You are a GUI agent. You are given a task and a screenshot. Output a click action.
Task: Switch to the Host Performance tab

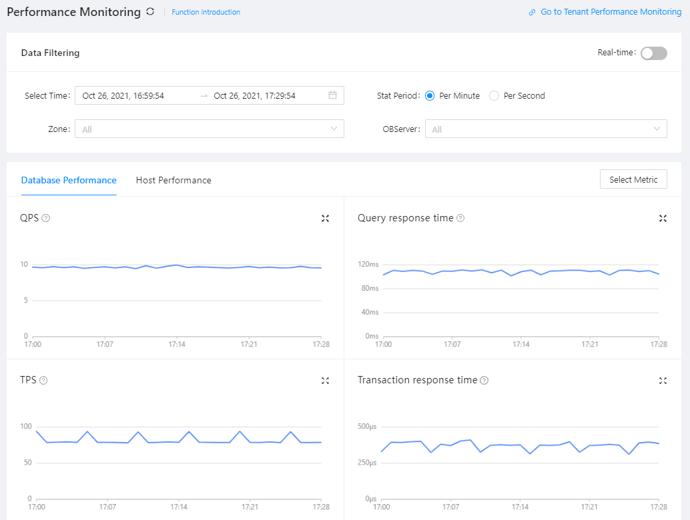[x=174, y=180]
